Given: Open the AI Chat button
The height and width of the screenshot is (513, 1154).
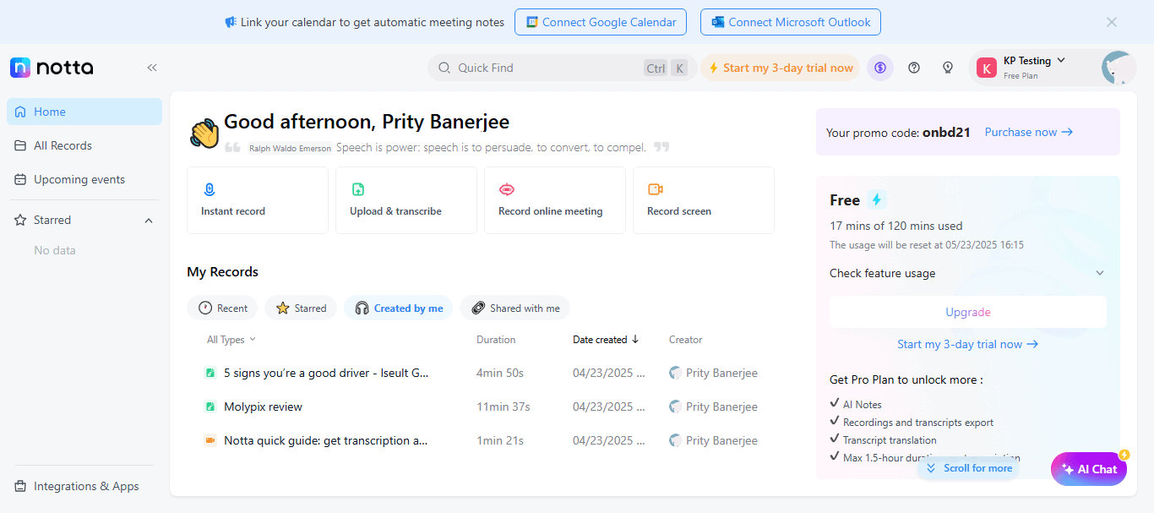Looking at the screenshot, I should pyautogui.click(x=1088, y=469).
